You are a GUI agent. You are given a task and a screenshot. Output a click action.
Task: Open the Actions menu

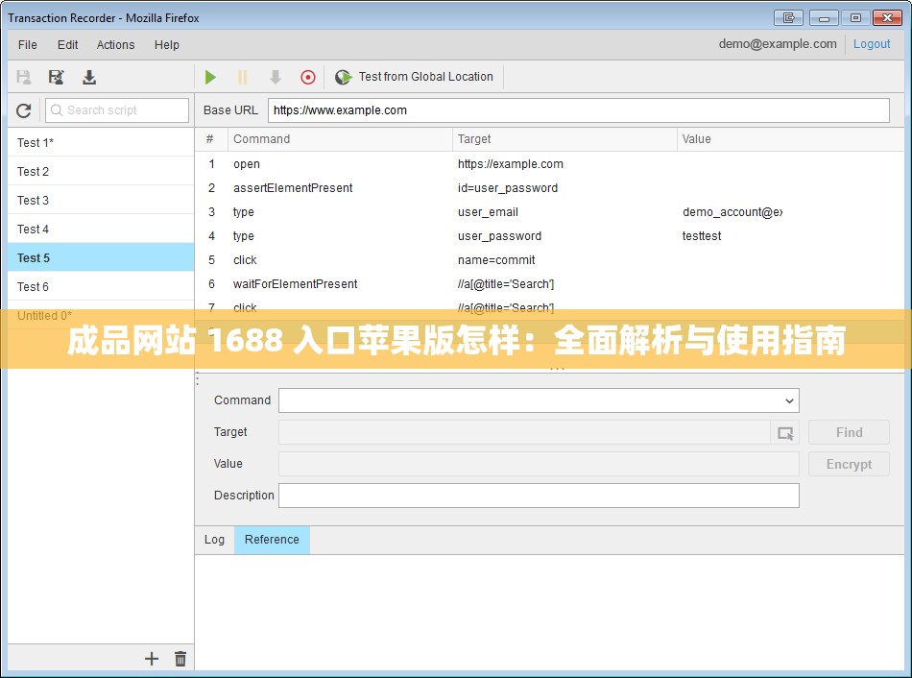[115, 44]
